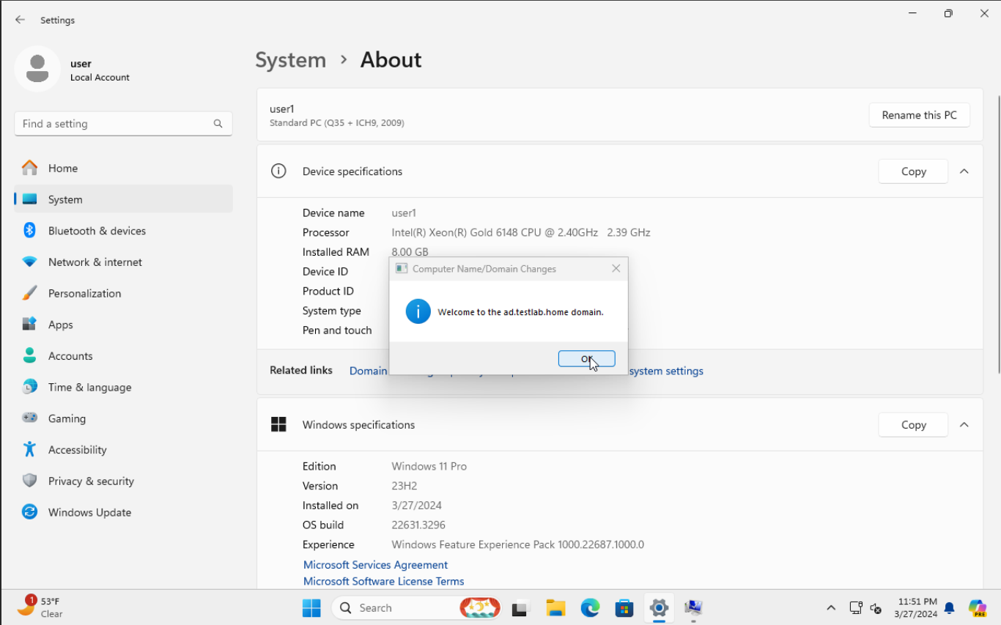Open Personalization settings
Screen dimensions: 1001x625
pos(123,293)
